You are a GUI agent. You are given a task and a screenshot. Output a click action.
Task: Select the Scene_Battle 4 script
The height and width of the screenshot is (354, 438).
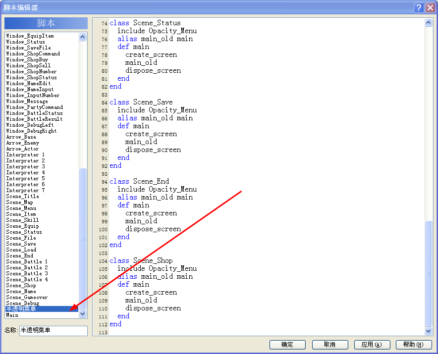click(42, 279)
